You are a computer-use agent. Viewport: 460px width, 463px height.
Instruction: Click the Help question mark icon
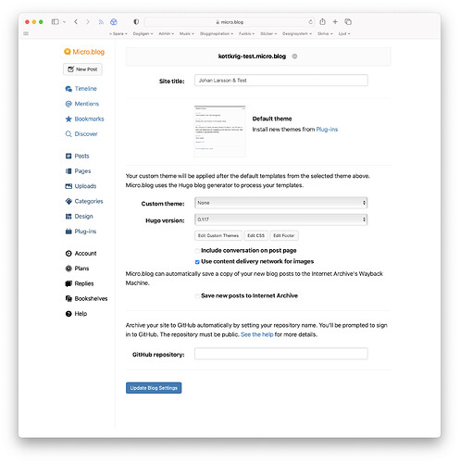click(x=68, y=314)
